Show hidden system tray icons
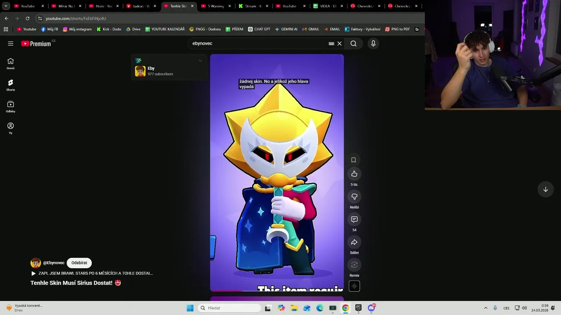Image resolution: width=561 pixels, height=315 pixels. (x=486, y=308)
